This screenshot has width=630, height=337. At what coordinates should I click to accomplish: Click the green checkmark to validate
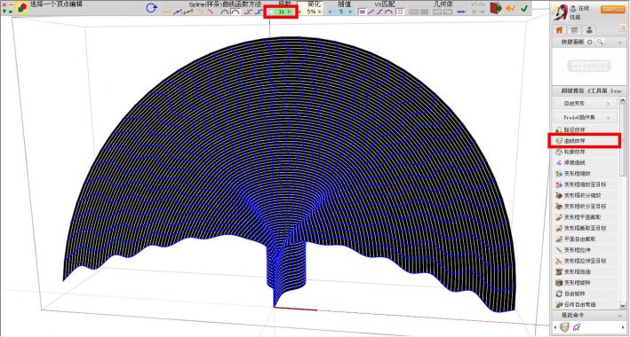[524, 8]
